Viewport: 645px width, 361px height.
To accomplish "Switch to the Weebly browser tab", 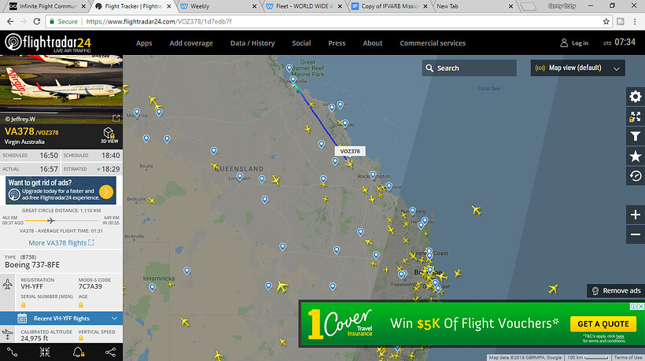I will 219,6.
